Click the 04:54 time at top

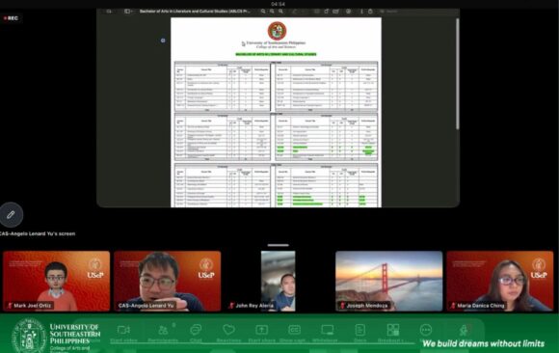coord(279,4)
